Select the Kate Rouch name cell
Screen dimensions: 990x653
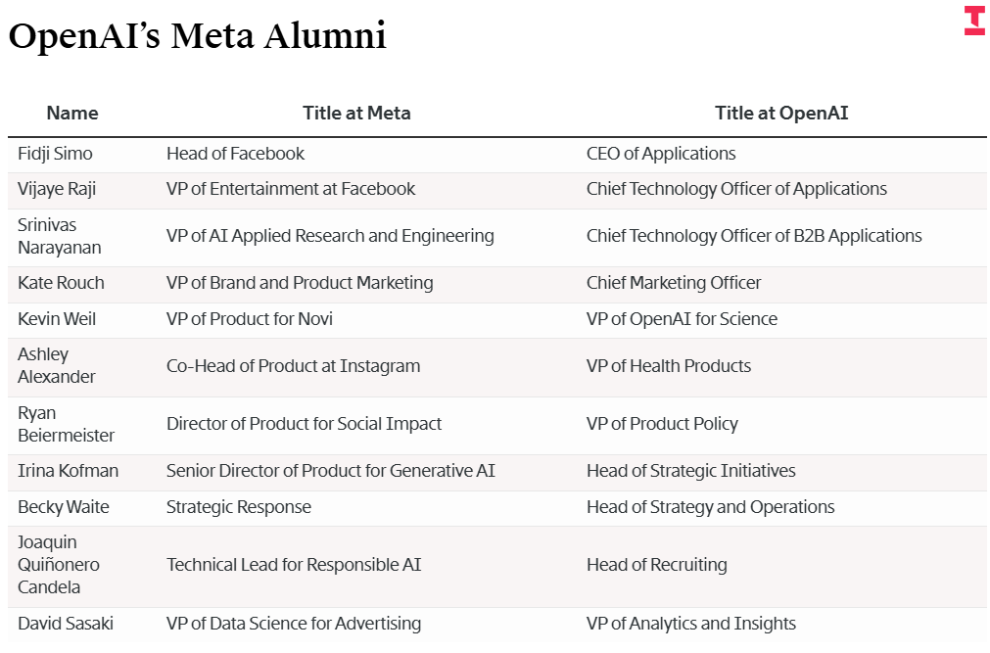tap(61, 283)
